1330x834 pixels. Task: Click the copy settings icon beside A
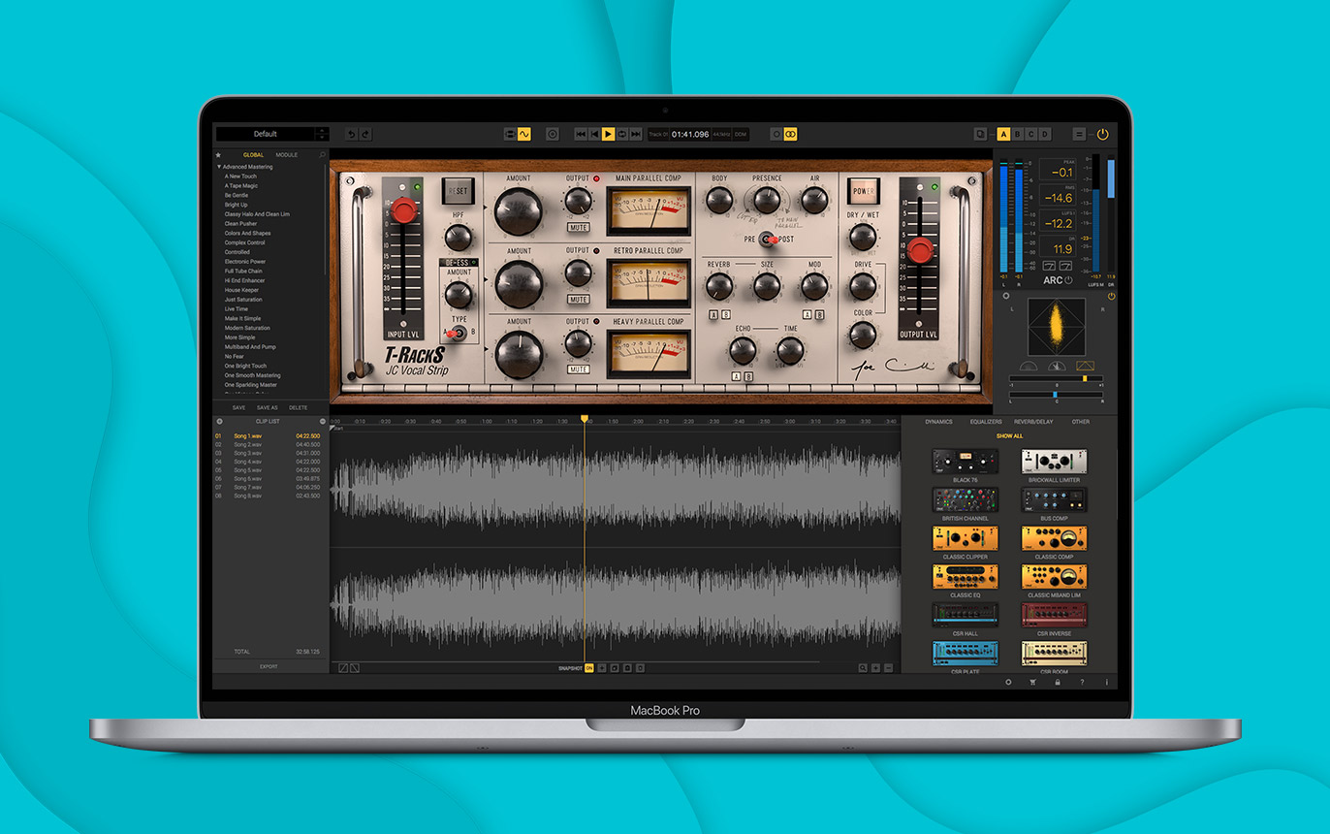(980, 134)
